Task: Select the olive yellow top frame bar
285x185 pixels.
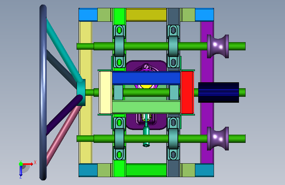Action: coord(146,14)
